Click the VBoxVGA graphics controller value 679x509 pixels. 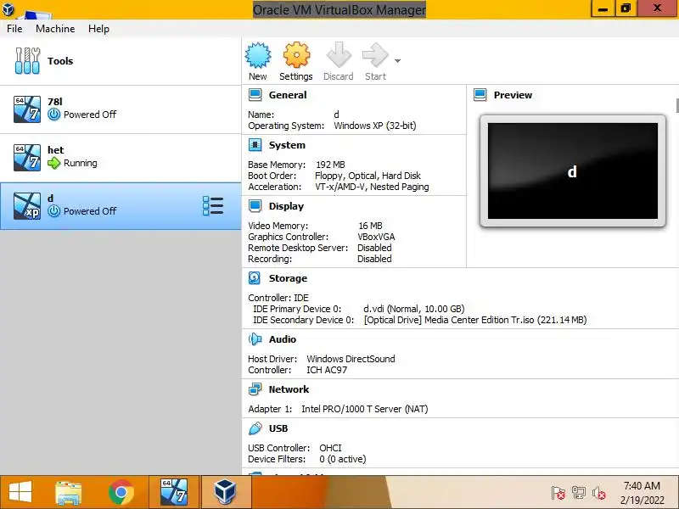[x=376, y=237]
